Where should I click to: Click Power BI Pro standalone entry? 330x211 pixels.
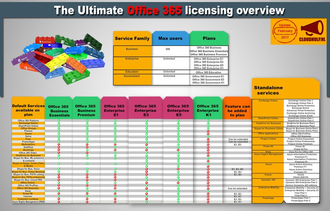click(x=301, y=149)
